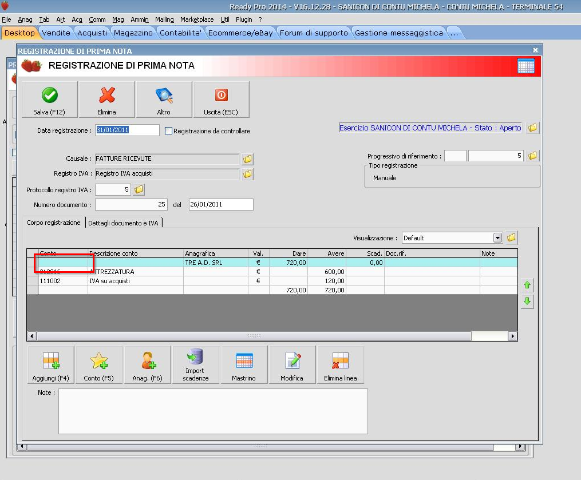Move row down with green down arrow
Image resolution: width=581 pixels, height=480 pixels.
pos(527,302)
